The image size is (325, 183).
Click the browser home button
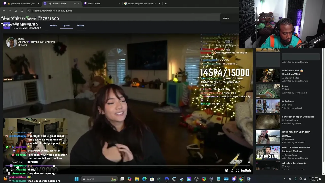[x=22, y=11]
